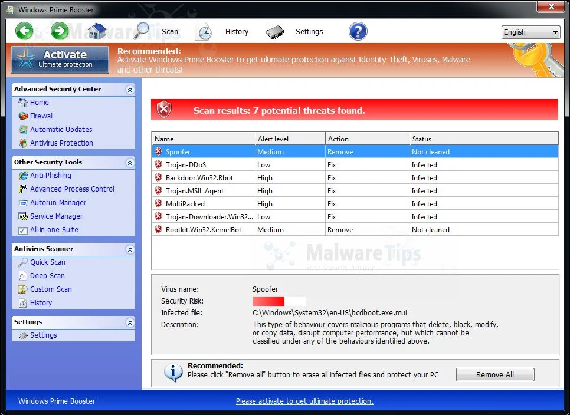Open the Settings toolbar item
This screenshot has width=570, height=415.
point(309,32)
